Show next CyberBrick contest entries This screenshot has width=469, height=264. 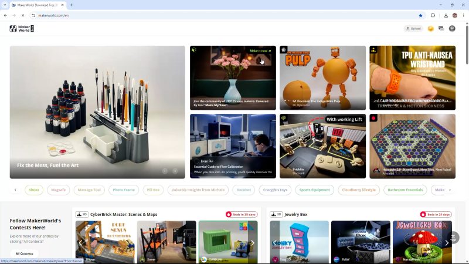pos(253,243)
